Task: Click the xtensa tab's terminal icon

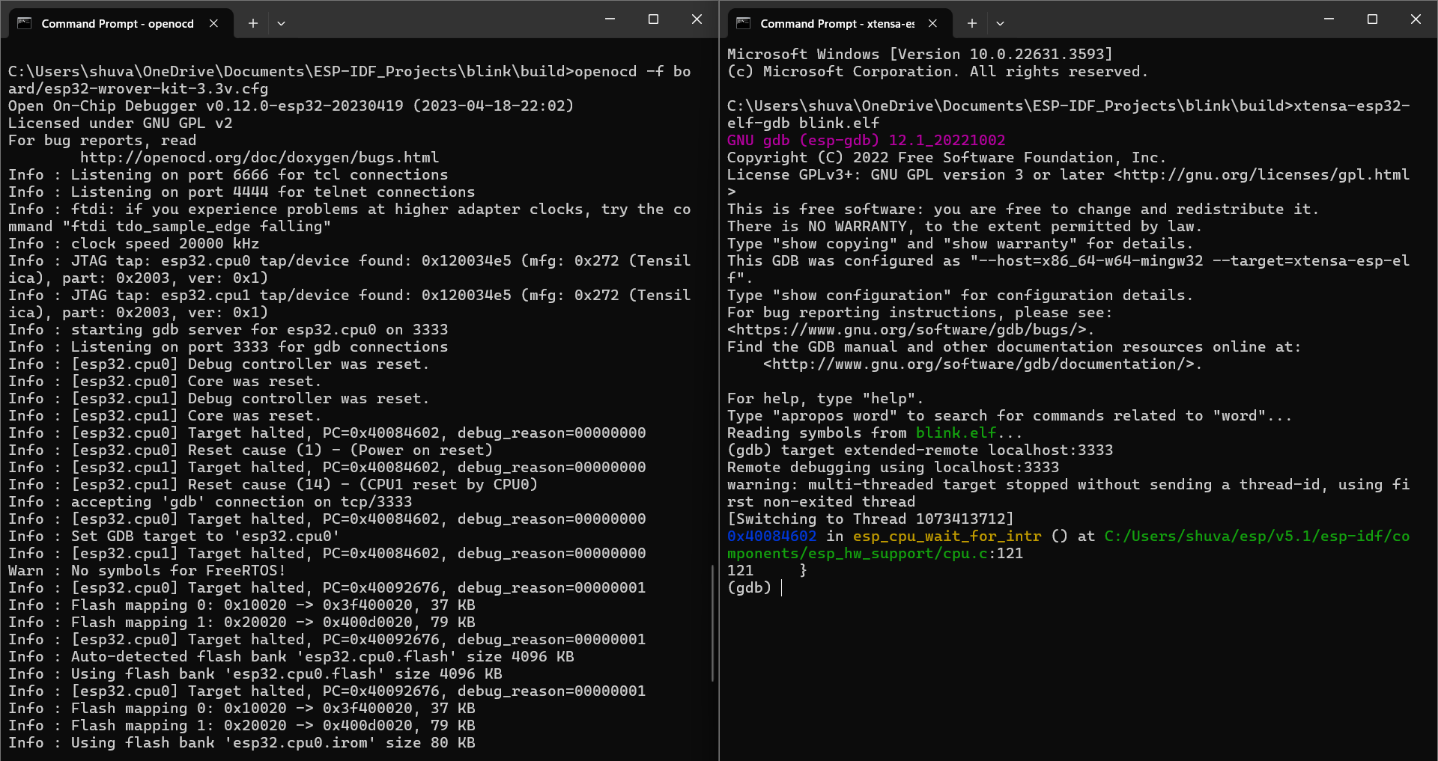Action: [743, 23]
